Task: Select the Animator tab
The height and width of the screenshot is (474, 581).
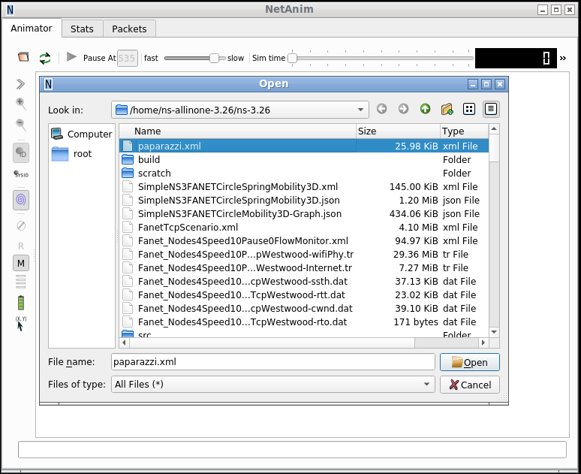Action: pyautogui.click(x=32, y=29)
